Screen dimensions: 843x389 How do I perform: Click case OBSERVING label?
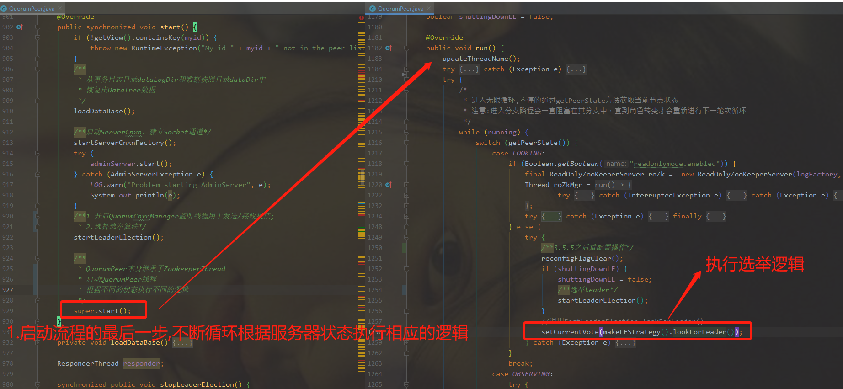coord(523,374)
